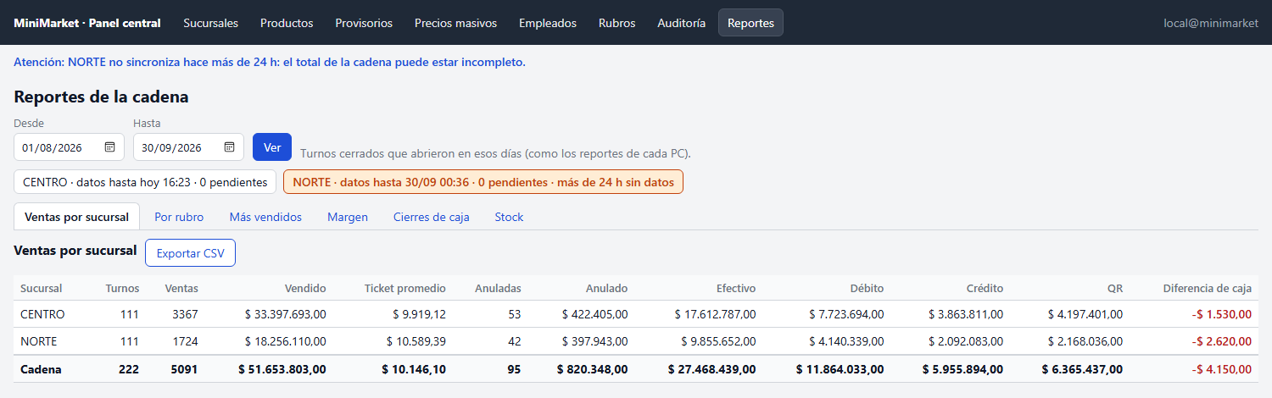Click NORTE credit amount $ 2.092.083,00
The height and width of the screenshot is (398, 1272).
[967, 341]
